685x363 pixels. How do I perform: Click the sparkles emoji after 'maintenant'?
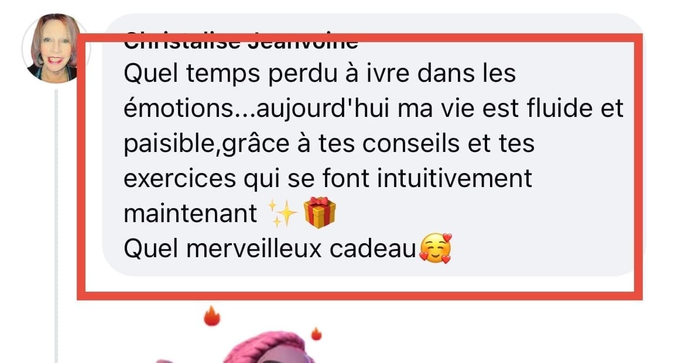point(282,213)
